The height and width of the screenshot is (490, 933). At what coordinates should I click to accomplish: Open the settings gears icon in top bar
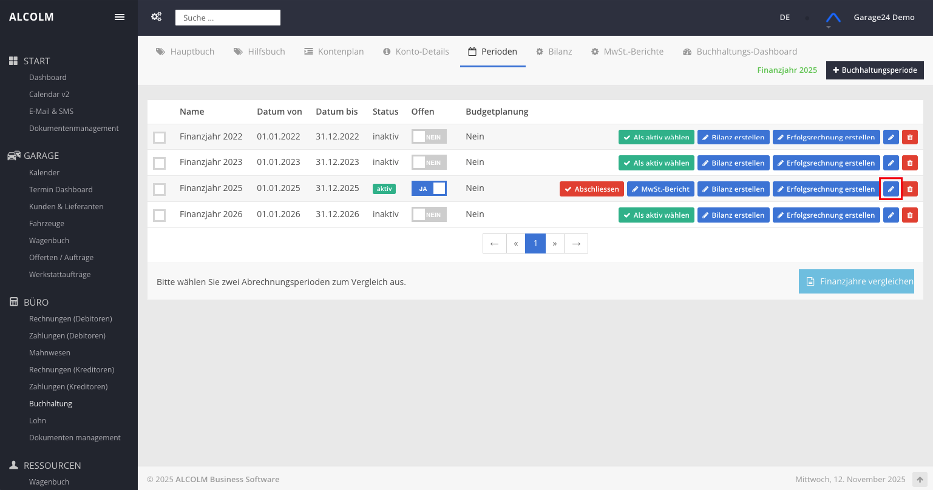point(156,17)
